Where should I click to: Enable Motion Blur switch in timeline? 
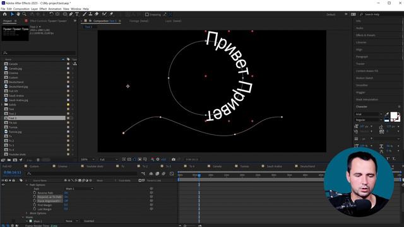tap(163, 174)
